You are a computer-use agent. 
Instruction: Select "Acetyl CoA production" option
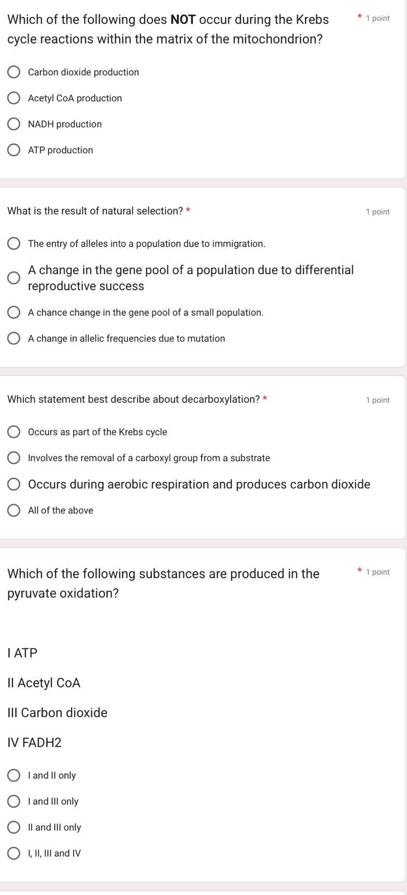(x=14, y=98)
